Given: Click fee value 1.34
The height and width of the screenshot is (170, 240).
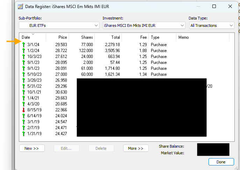Looking at the screenshot, I should click(143, 74).
